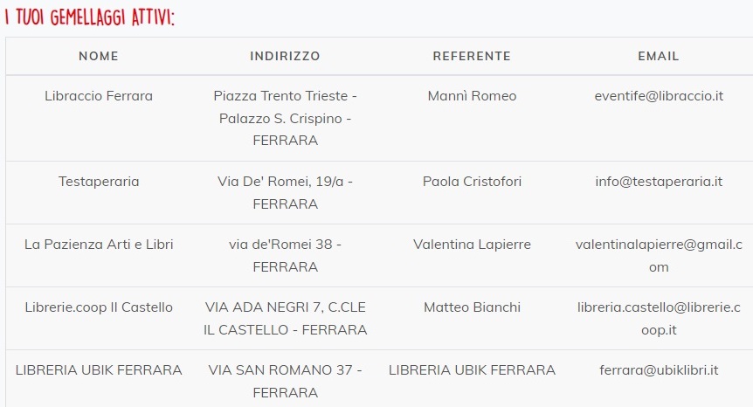This screenshot has width=753, height=407.
Task: Select La Pazienza Arti e Libri
Action: [99, 245]
